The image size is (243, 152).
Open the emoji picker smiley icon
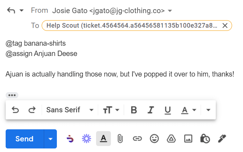pos(154,139)
